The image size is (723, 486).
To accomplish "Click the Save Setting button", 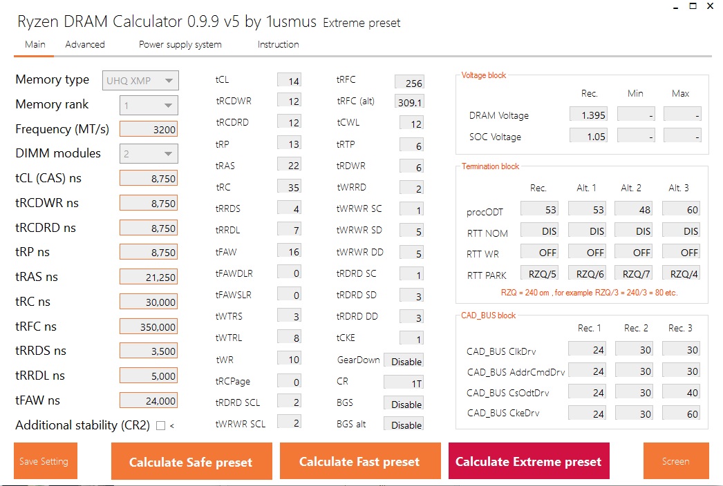I will (45, 461).
